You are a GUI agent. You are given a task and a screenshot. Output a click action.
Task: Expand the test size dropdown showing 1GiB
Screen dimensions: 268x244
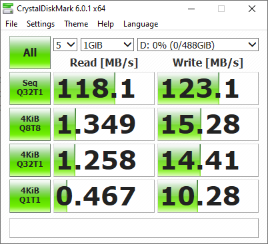click(x=107, y=45)
